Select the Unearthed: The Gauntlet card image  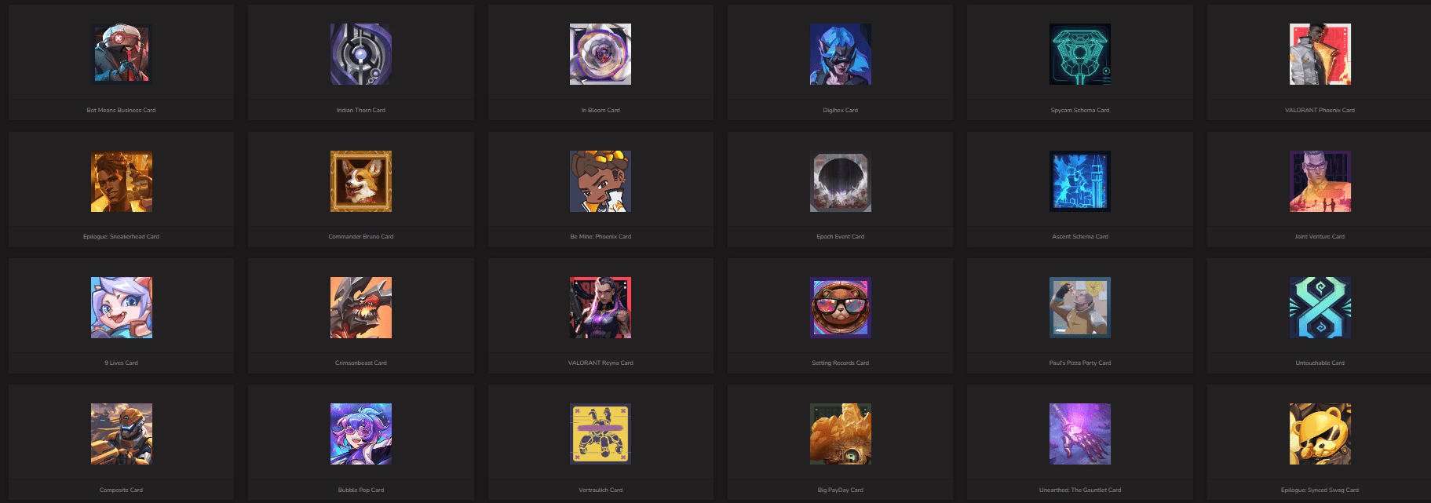click(1080, 434)
